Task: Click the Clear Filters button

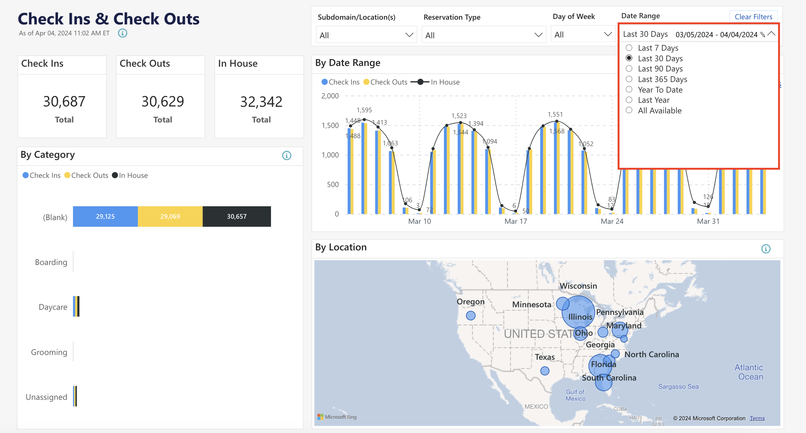Action: click(753, 16)
